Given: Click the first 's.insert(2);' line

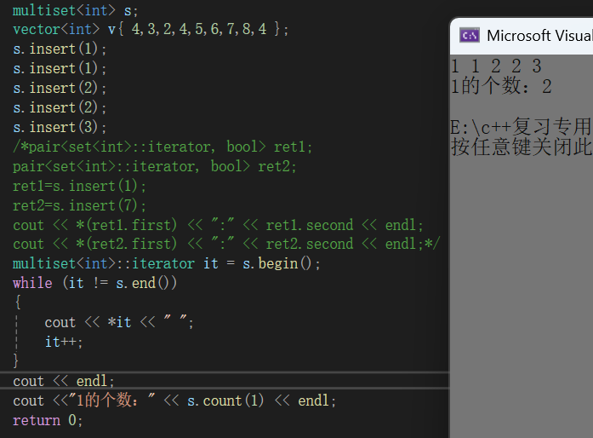Looking at the screenshot, I should (60, 89).
